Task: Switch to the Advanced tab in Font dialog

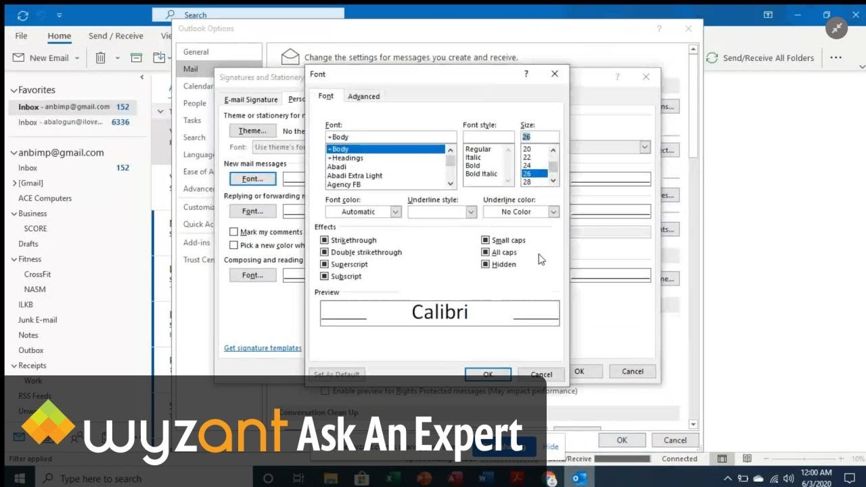Action: 363,96
